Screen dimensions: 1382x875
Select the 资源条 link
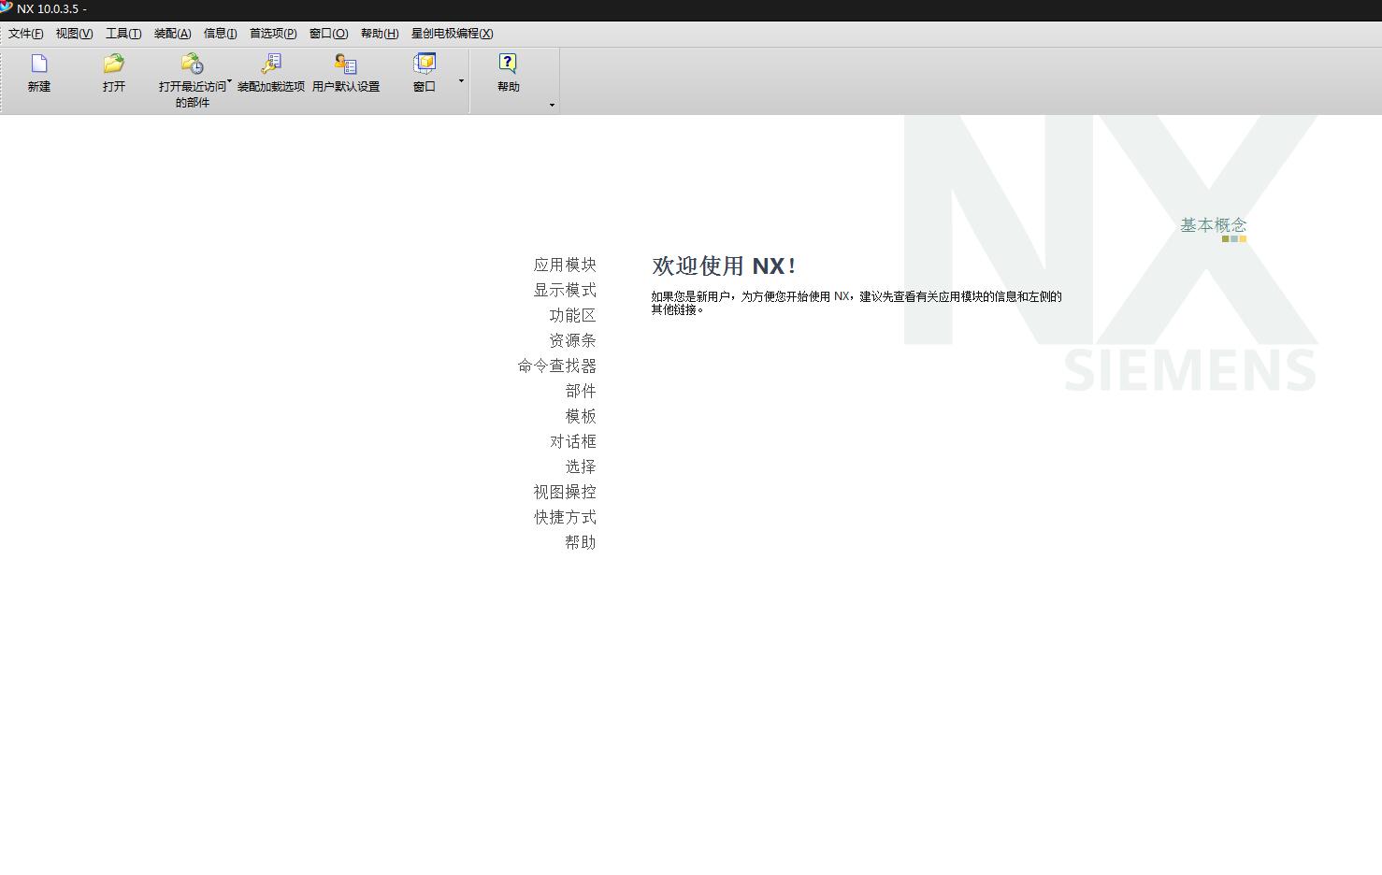tap(573, 340)
